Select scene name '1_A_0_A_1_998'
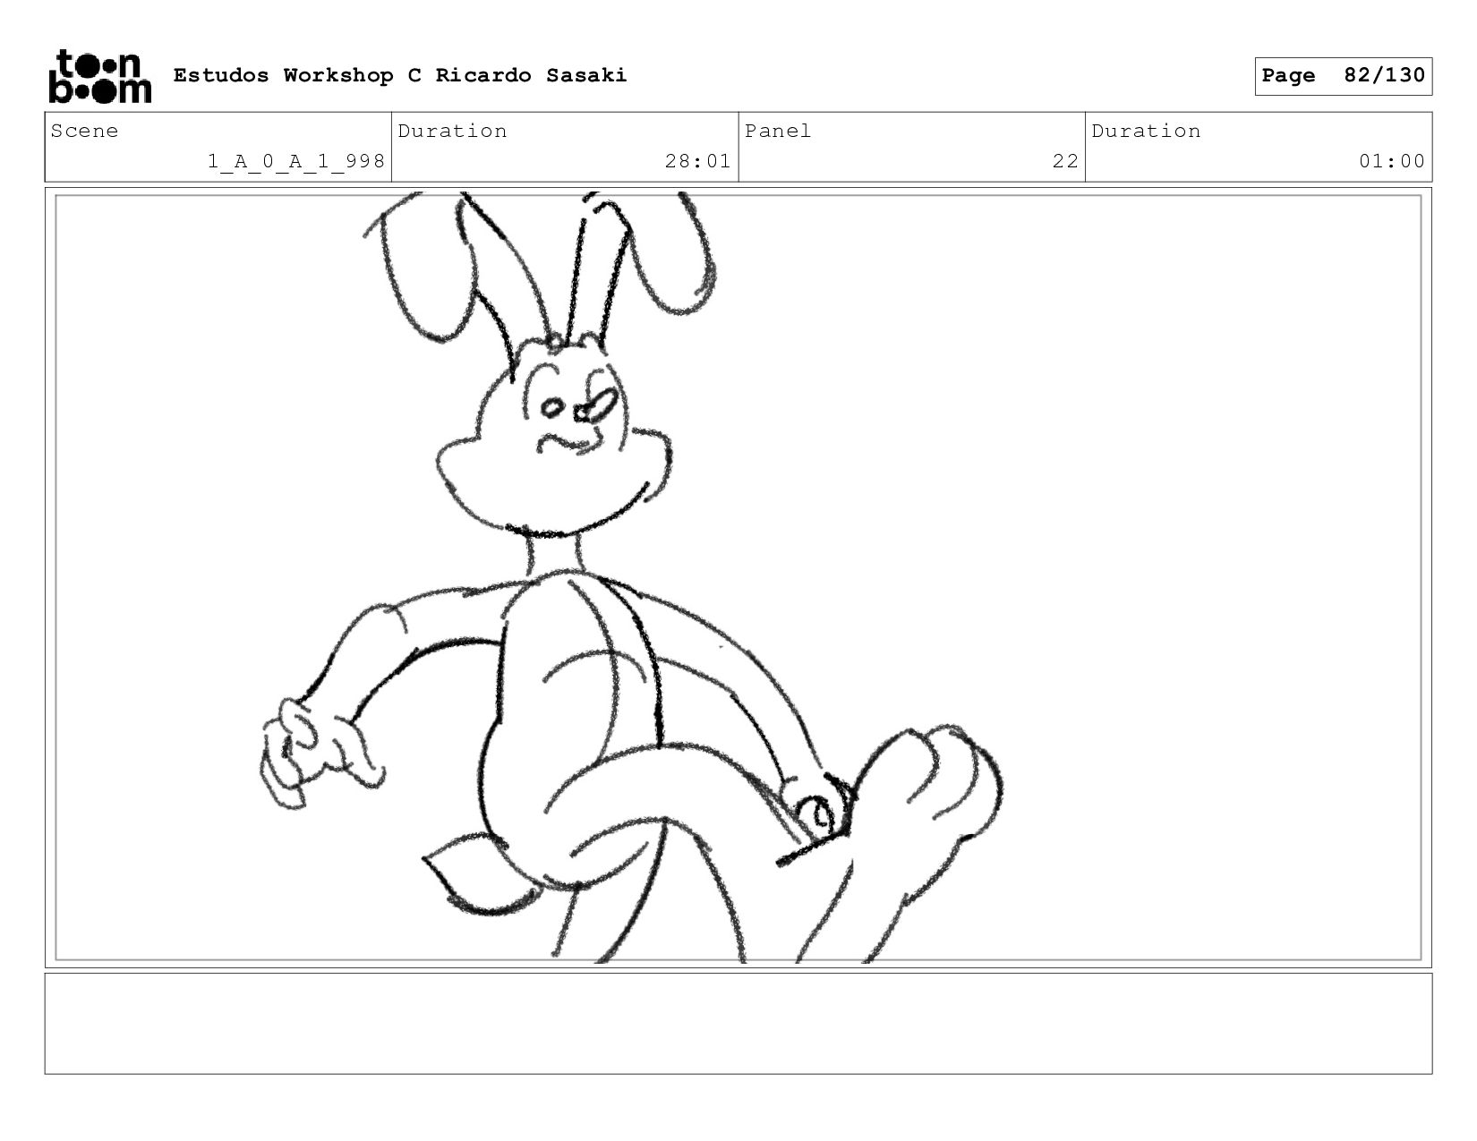Screen dimensions: 1477x1141 click(x=296, y=161)
